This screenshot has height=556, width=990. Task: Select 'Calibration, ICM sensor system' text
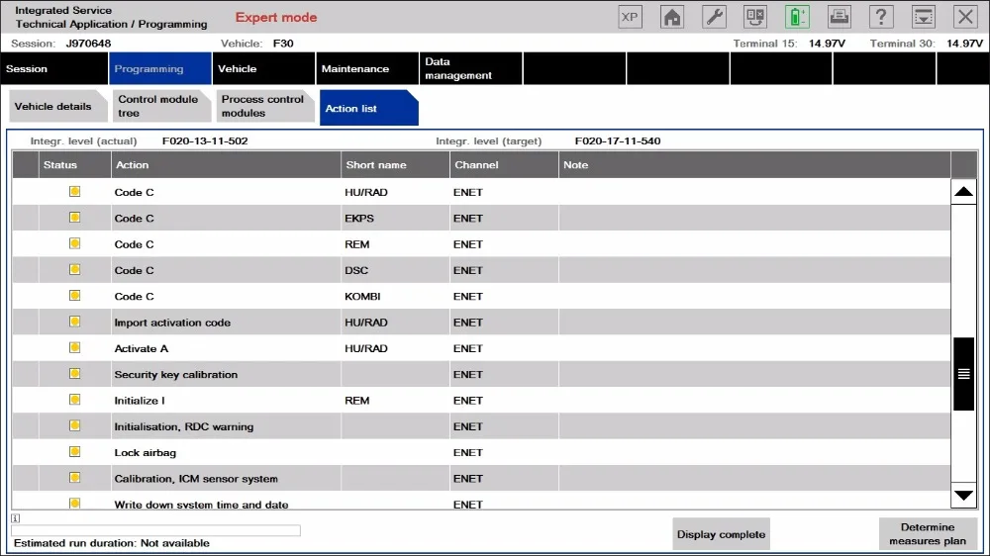pyautogui.click(x=196, y=479)
